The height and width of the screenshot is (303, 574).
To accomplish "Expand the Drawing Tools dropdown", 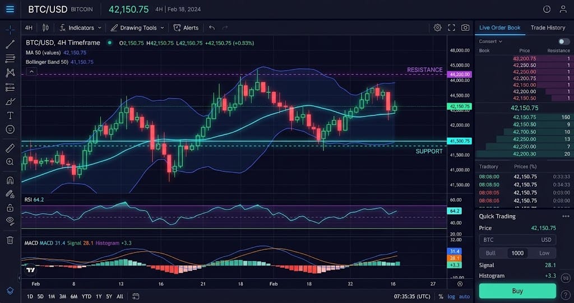I will pyautogui.click(x=138, y=28).
